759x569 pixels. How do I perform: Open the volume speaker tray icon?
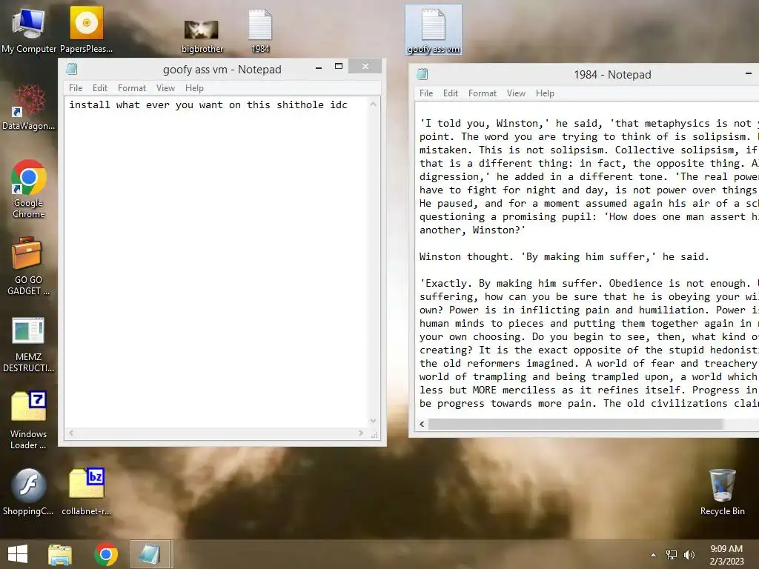(x=689, y=555)
